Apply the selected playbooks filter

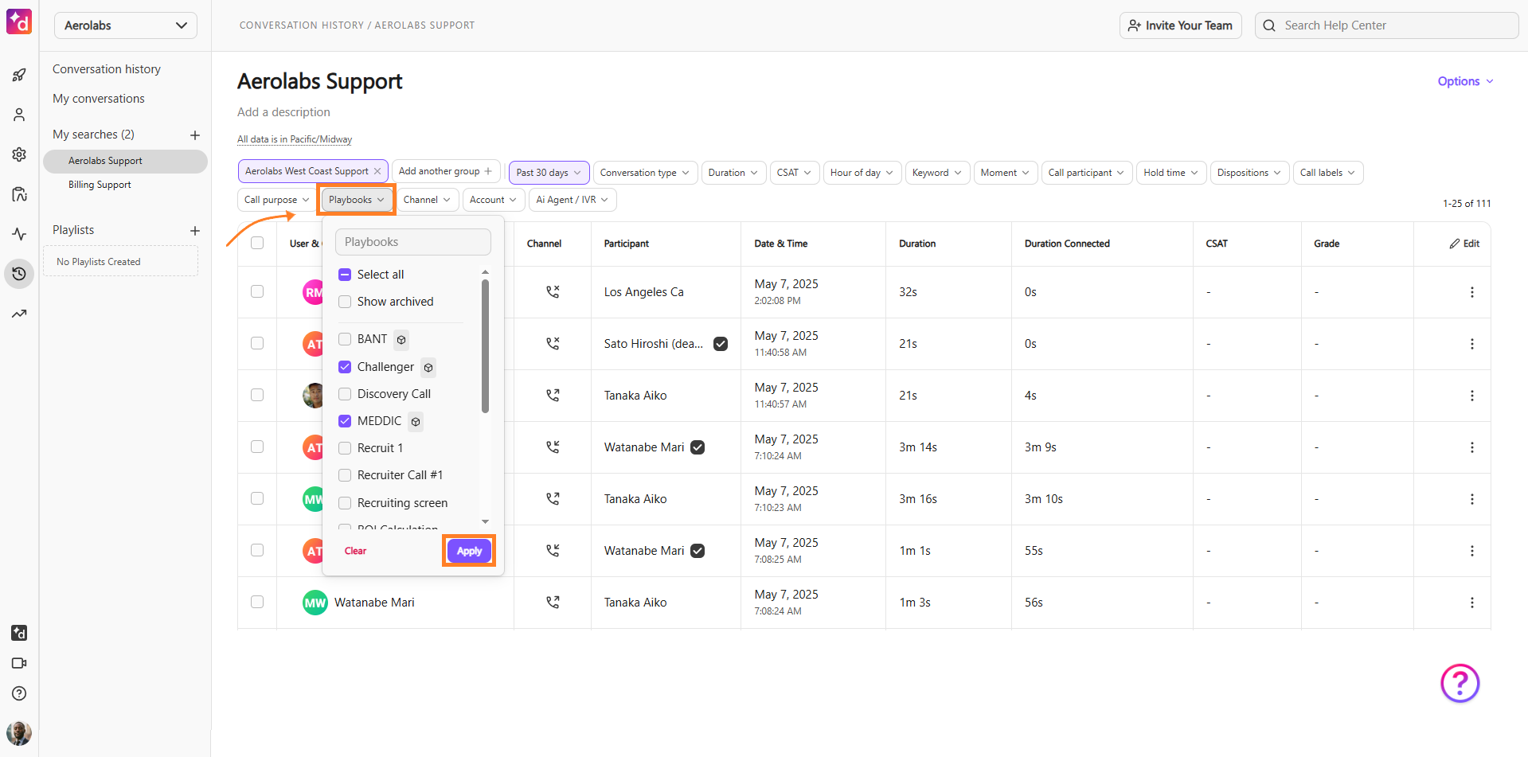pyautogui.click(x=469, y=551)
